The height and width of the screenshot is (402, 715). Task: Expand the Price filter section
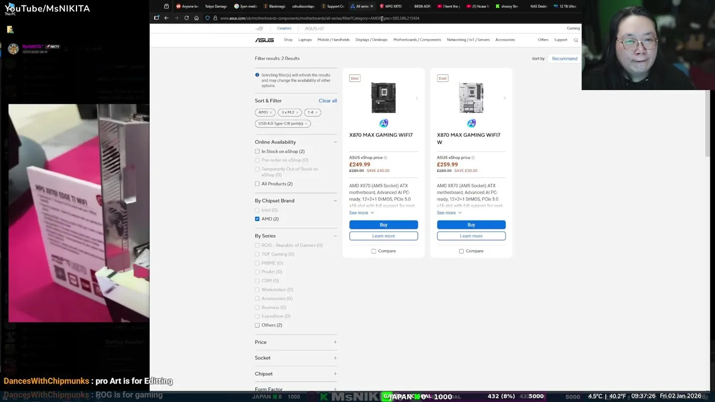335,342
